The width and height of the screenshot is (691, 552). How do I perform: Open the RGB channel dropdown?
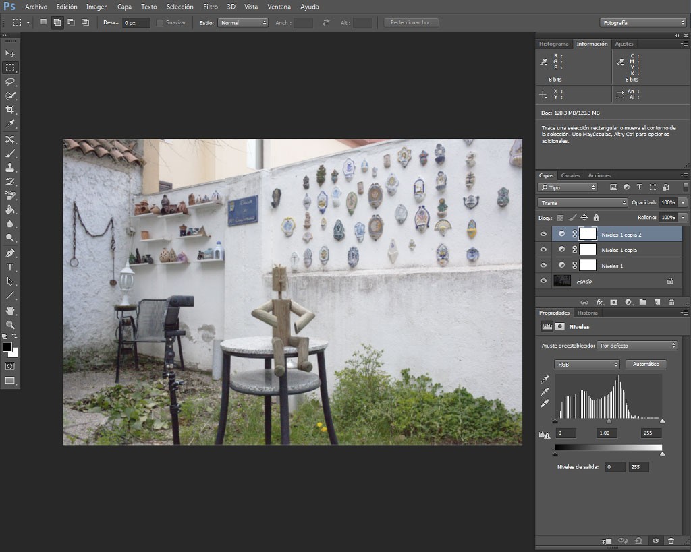pos(586,365)
